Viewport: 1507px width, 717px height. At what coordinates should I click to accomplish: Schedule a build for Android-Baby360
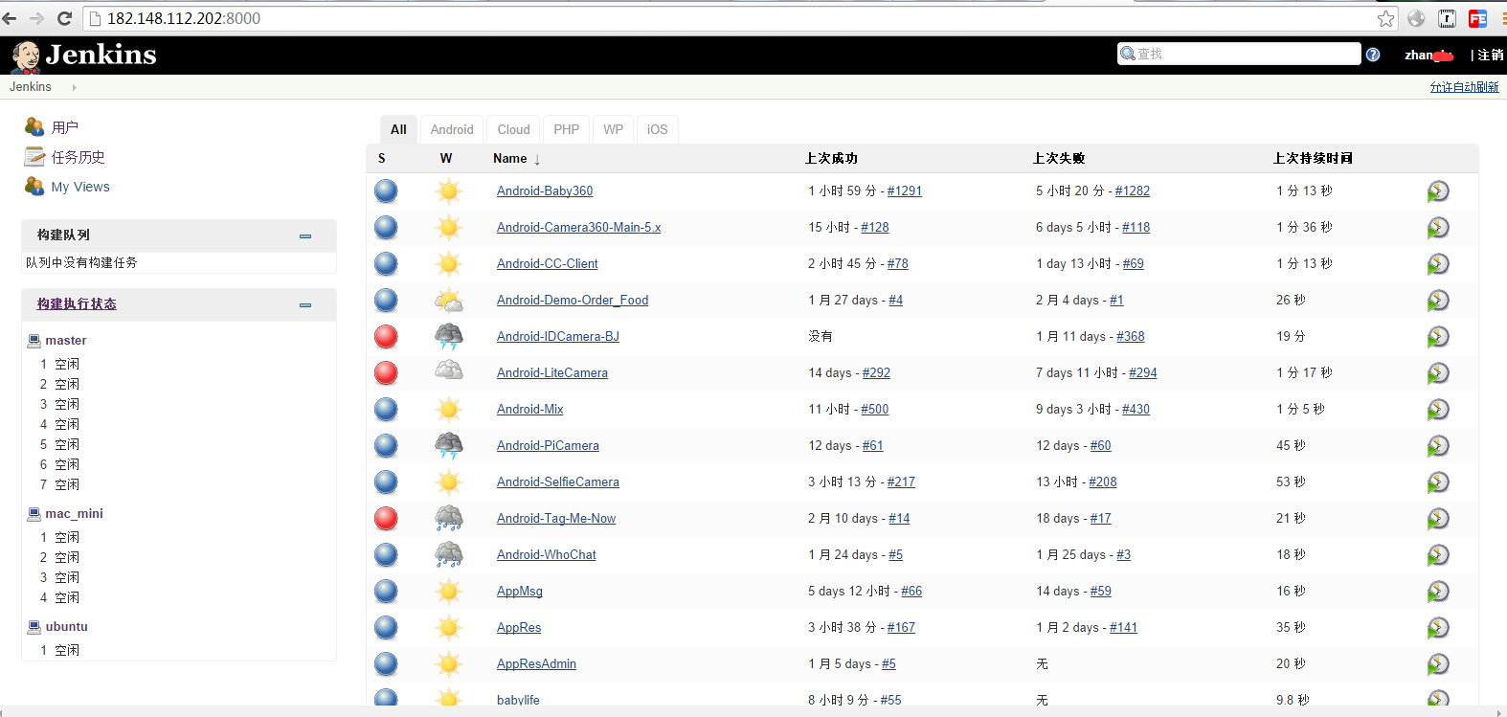pos(1438,191)
